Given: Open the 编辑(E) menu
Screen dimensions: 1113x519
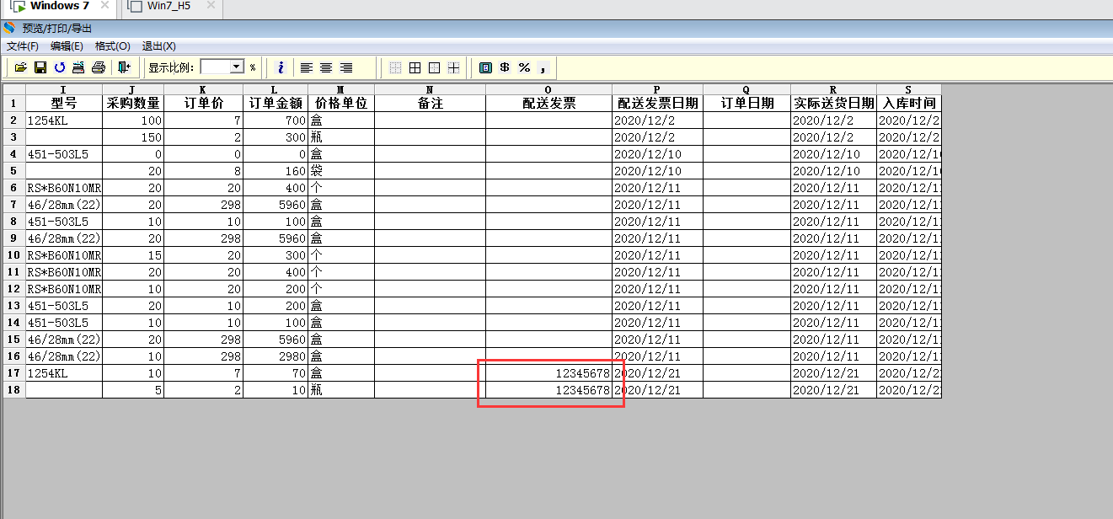Looking at the screenshot, I should click(67, 46).
